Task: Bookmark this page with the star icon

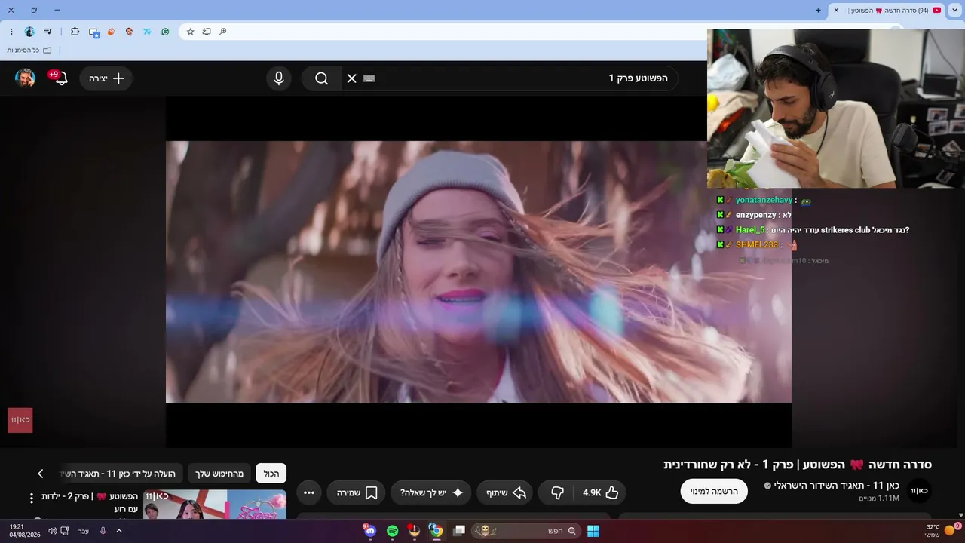Action: click(191, 32)
